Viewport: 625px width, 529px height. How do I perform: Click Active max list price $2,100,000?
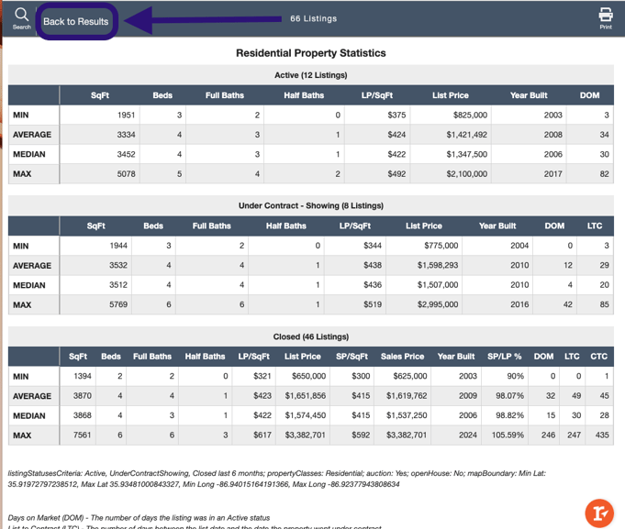point(467,174)
